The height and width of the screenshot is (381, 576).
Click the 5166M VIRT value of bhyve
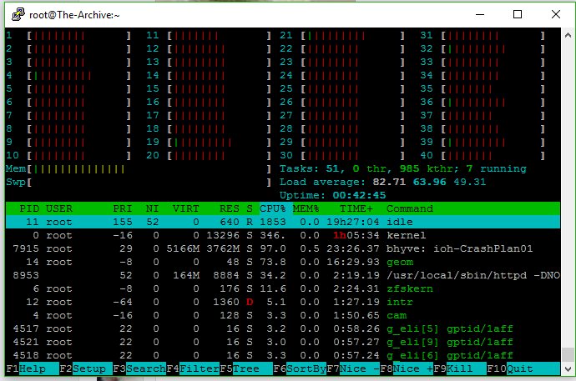[183, 248]
